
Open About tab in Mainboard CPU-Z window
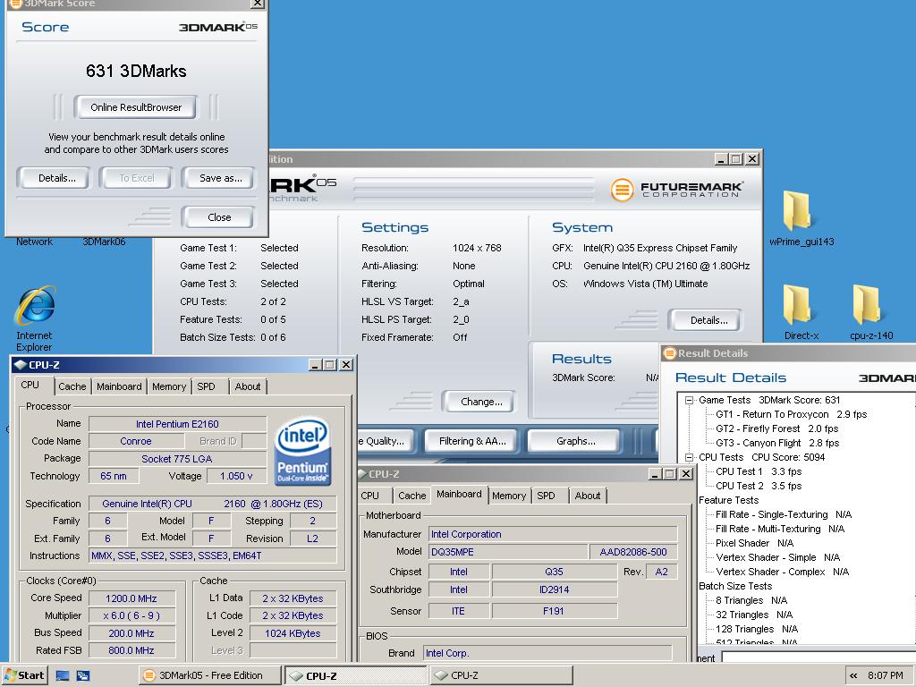(588, 496)
